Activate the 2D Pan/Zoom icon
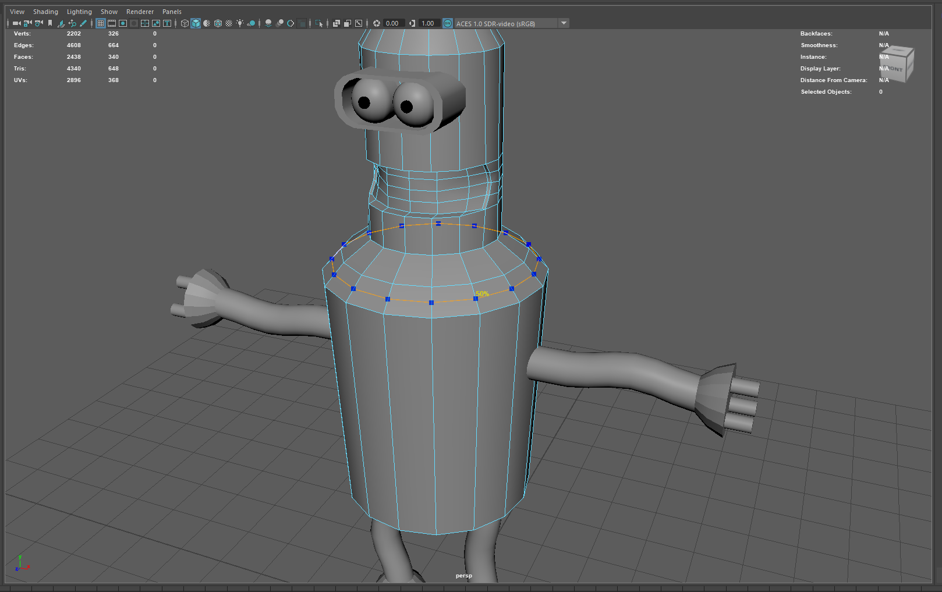The height and width of the screenshot is (592, 942). tap(72, 23)
